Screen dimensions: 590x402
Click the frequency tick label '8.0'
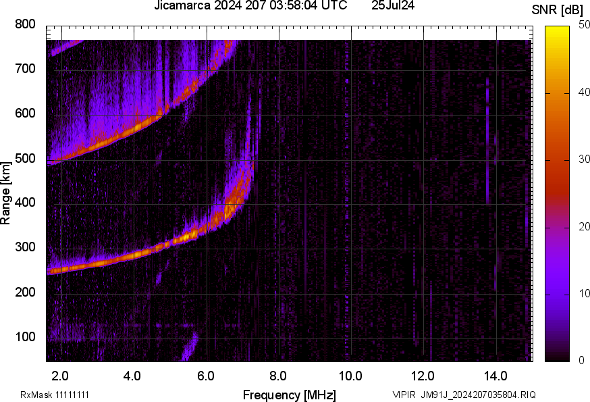(x=277, y=376)
